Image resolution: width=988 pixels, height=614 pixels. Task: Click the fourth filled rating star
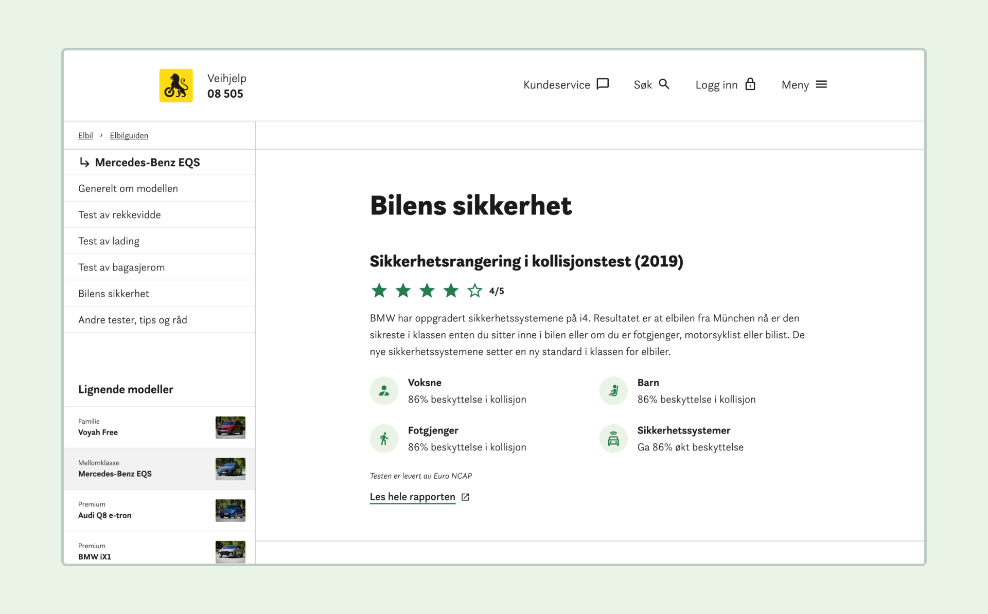451,291
